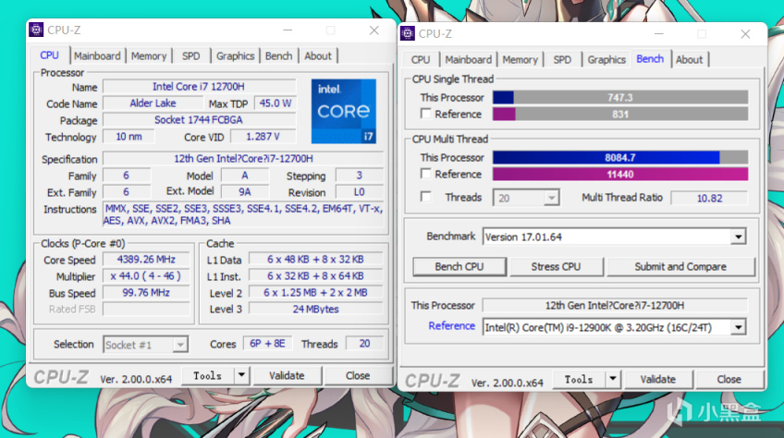Click Package value Socket 1744 FCBGA
The image size is (784, 438).
coord(199,120)
